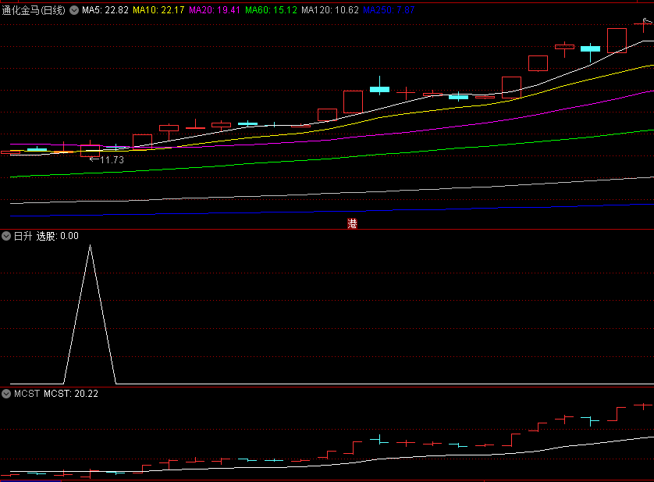Click the red 港 marker icon
The width and height of the screenshot is (654, 482).
[x=353, y=224]
